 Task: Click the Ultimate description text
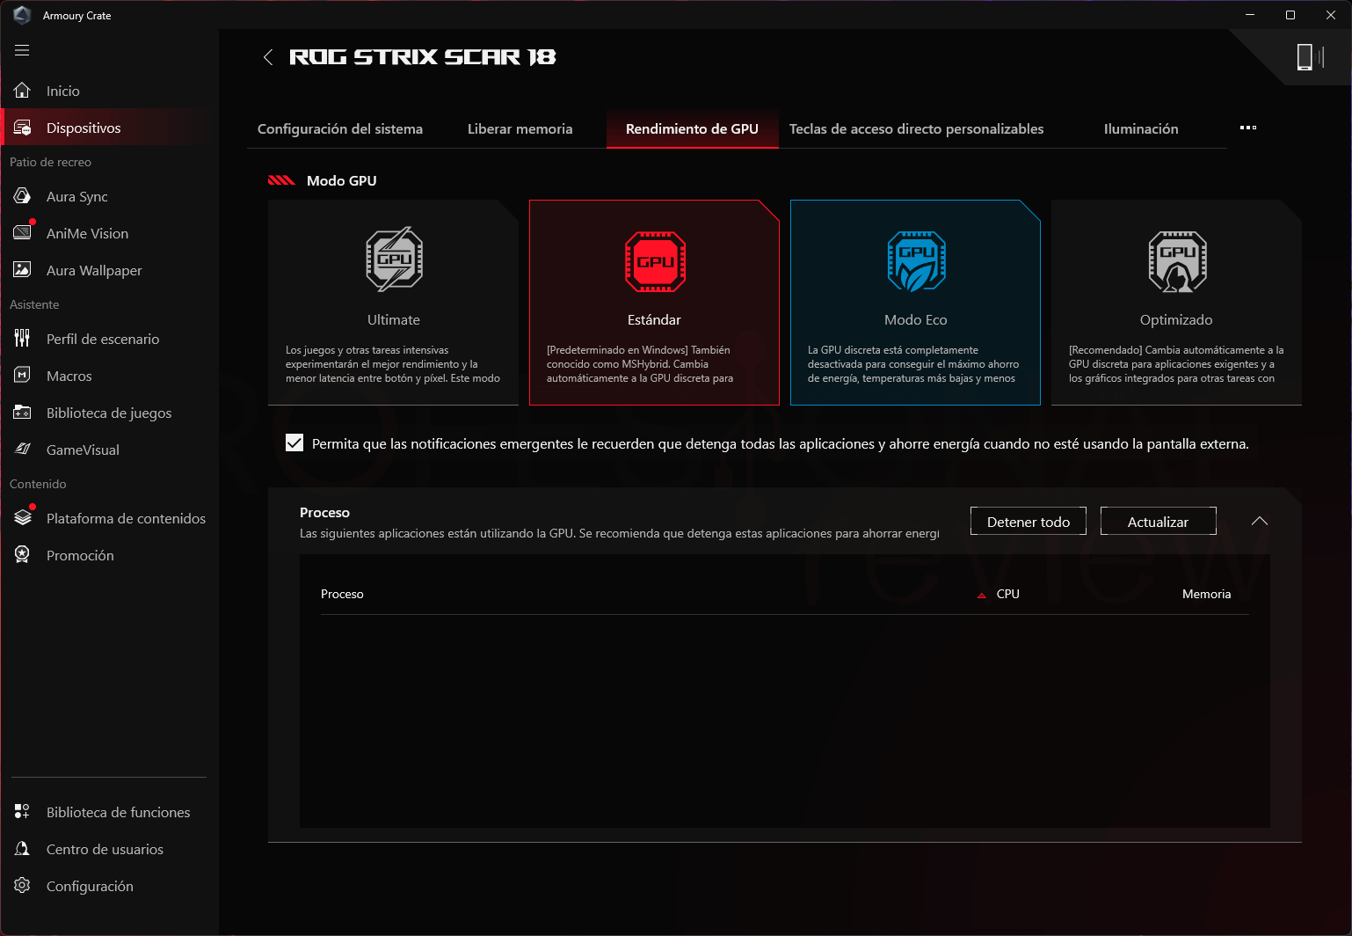click(393, 364)
